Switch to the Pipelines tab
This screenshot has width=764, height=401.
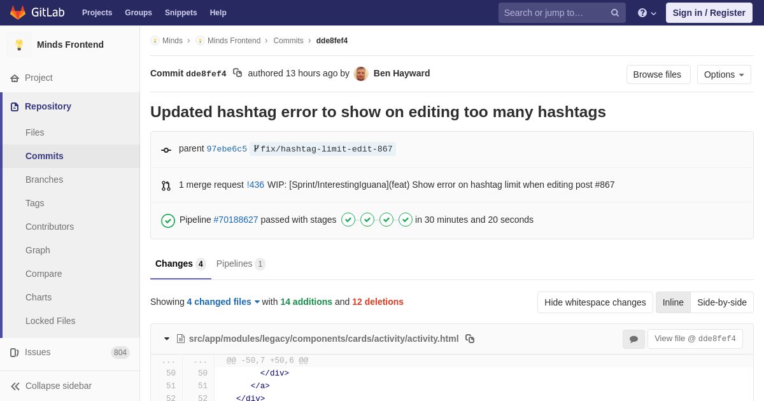[241, 264]
